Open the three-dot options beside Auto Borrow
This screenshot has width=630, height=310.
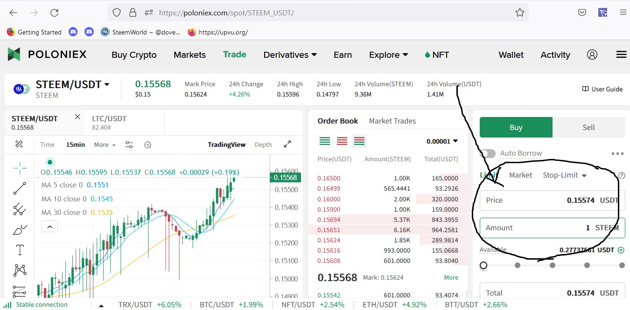click(617, 153)
